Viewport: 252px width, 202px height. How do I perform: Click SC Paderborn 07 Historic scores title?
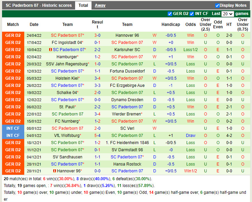pyautogui.click(x=39, y=5)
